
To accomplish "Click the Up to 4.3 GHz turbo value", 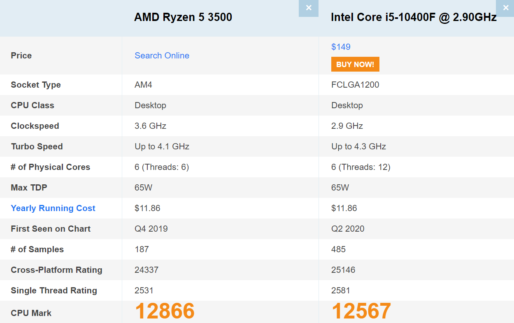I will pos(358,146).
